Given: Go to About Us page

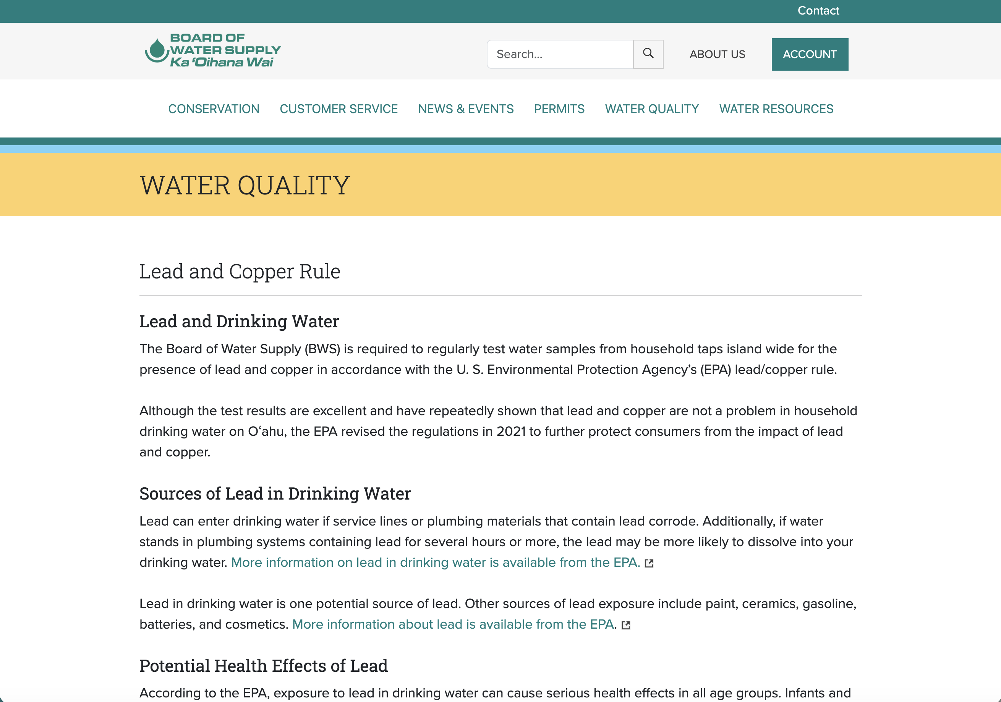Looking at the screenshot, I should pyautogui.click(x=717, y=54).
